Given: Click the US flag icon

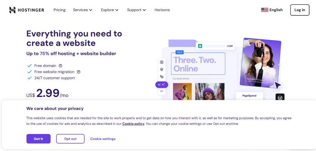Looking at the screenshot, I should (x=264, y=10).
